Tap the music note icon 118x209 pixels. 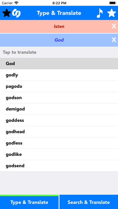point(100,13)
